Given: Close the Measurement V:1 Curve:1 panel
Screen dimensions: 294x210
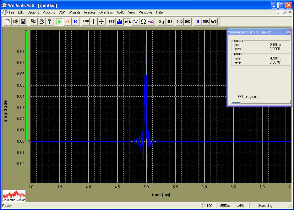Looking at the screenshot, I should pyautogui.click(x=288, y=32).
